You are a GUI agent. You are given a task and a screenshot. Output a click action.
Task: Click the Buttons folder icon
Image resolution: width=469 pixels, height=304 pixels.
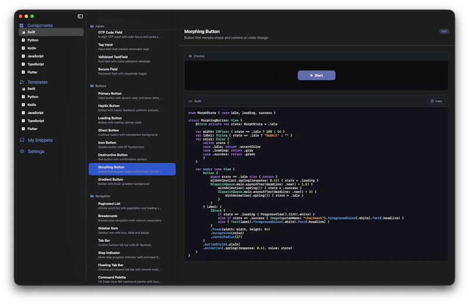point(92,86)
